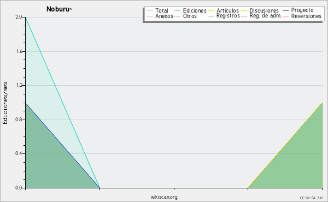The width and height of the screenshot is (328, 202).
Task: Click the 1.2 y-axis value
Action: tap(19, 85)
